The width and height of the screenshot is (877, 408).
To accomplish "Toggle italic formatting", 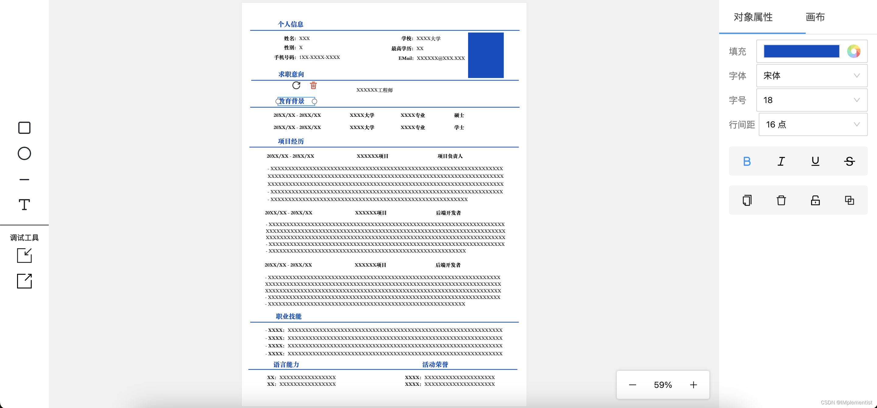I will [781, 161].
